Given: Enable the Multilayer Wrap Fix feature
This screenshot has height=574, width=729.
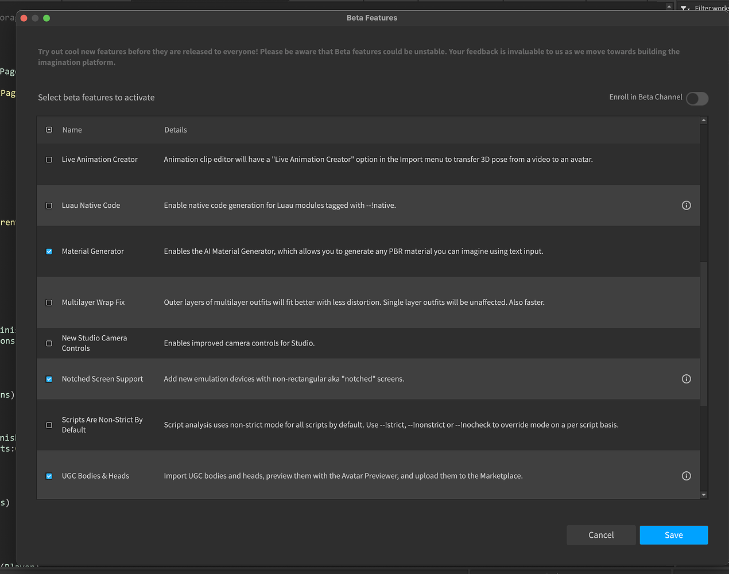Looking at the screenshot, I should point(49,302).
